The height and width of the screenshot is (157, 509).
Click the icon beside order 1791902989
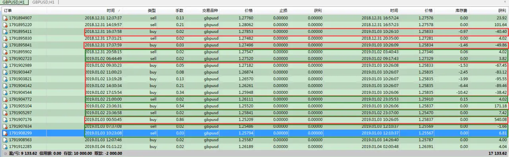click(5, 65)
